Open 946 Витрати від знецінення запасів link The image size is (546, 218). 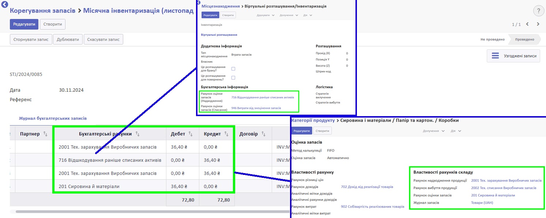coord(256,108)
